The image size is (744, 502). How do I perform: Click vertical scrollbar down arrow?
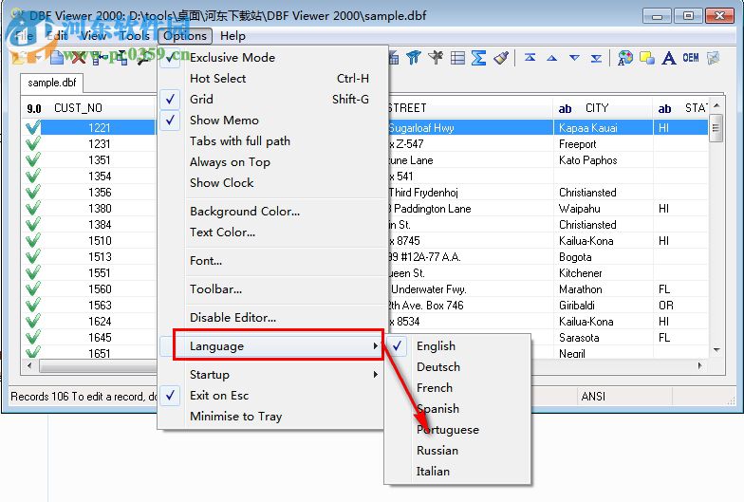click(x=716, y=350)
